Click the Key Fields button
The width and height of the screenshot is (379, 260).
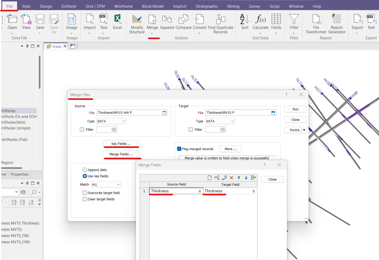pyautogui.click(x=121, y=144)
